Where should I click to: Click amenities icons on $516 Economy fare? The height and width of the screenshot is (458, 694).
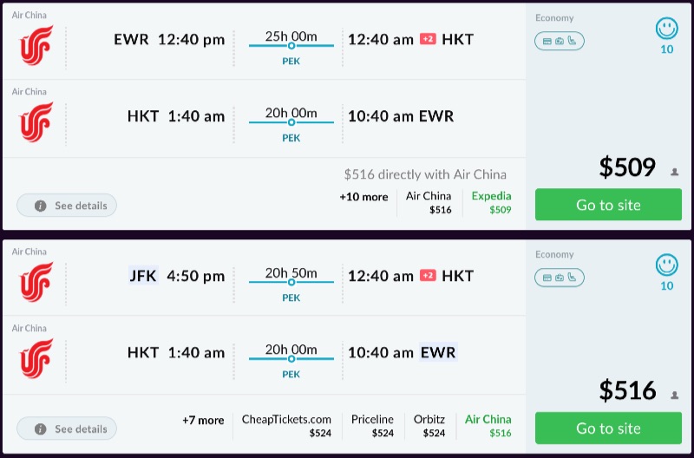pyautogui.click(x=559, y=277)
